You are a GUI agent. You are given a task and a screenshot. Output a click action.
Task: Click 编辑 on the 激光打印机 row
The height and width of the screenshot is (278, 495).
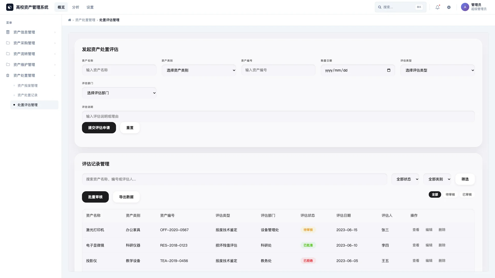click(x=429, y=230)
